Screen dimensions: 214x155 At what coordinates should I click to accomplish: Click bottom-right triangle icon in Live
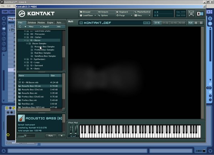pos(210,151)
